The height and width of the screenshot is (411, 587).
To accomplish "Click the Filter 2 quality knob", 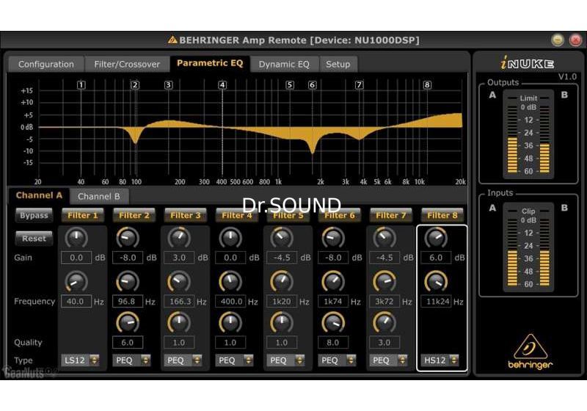I will (128, 322).
